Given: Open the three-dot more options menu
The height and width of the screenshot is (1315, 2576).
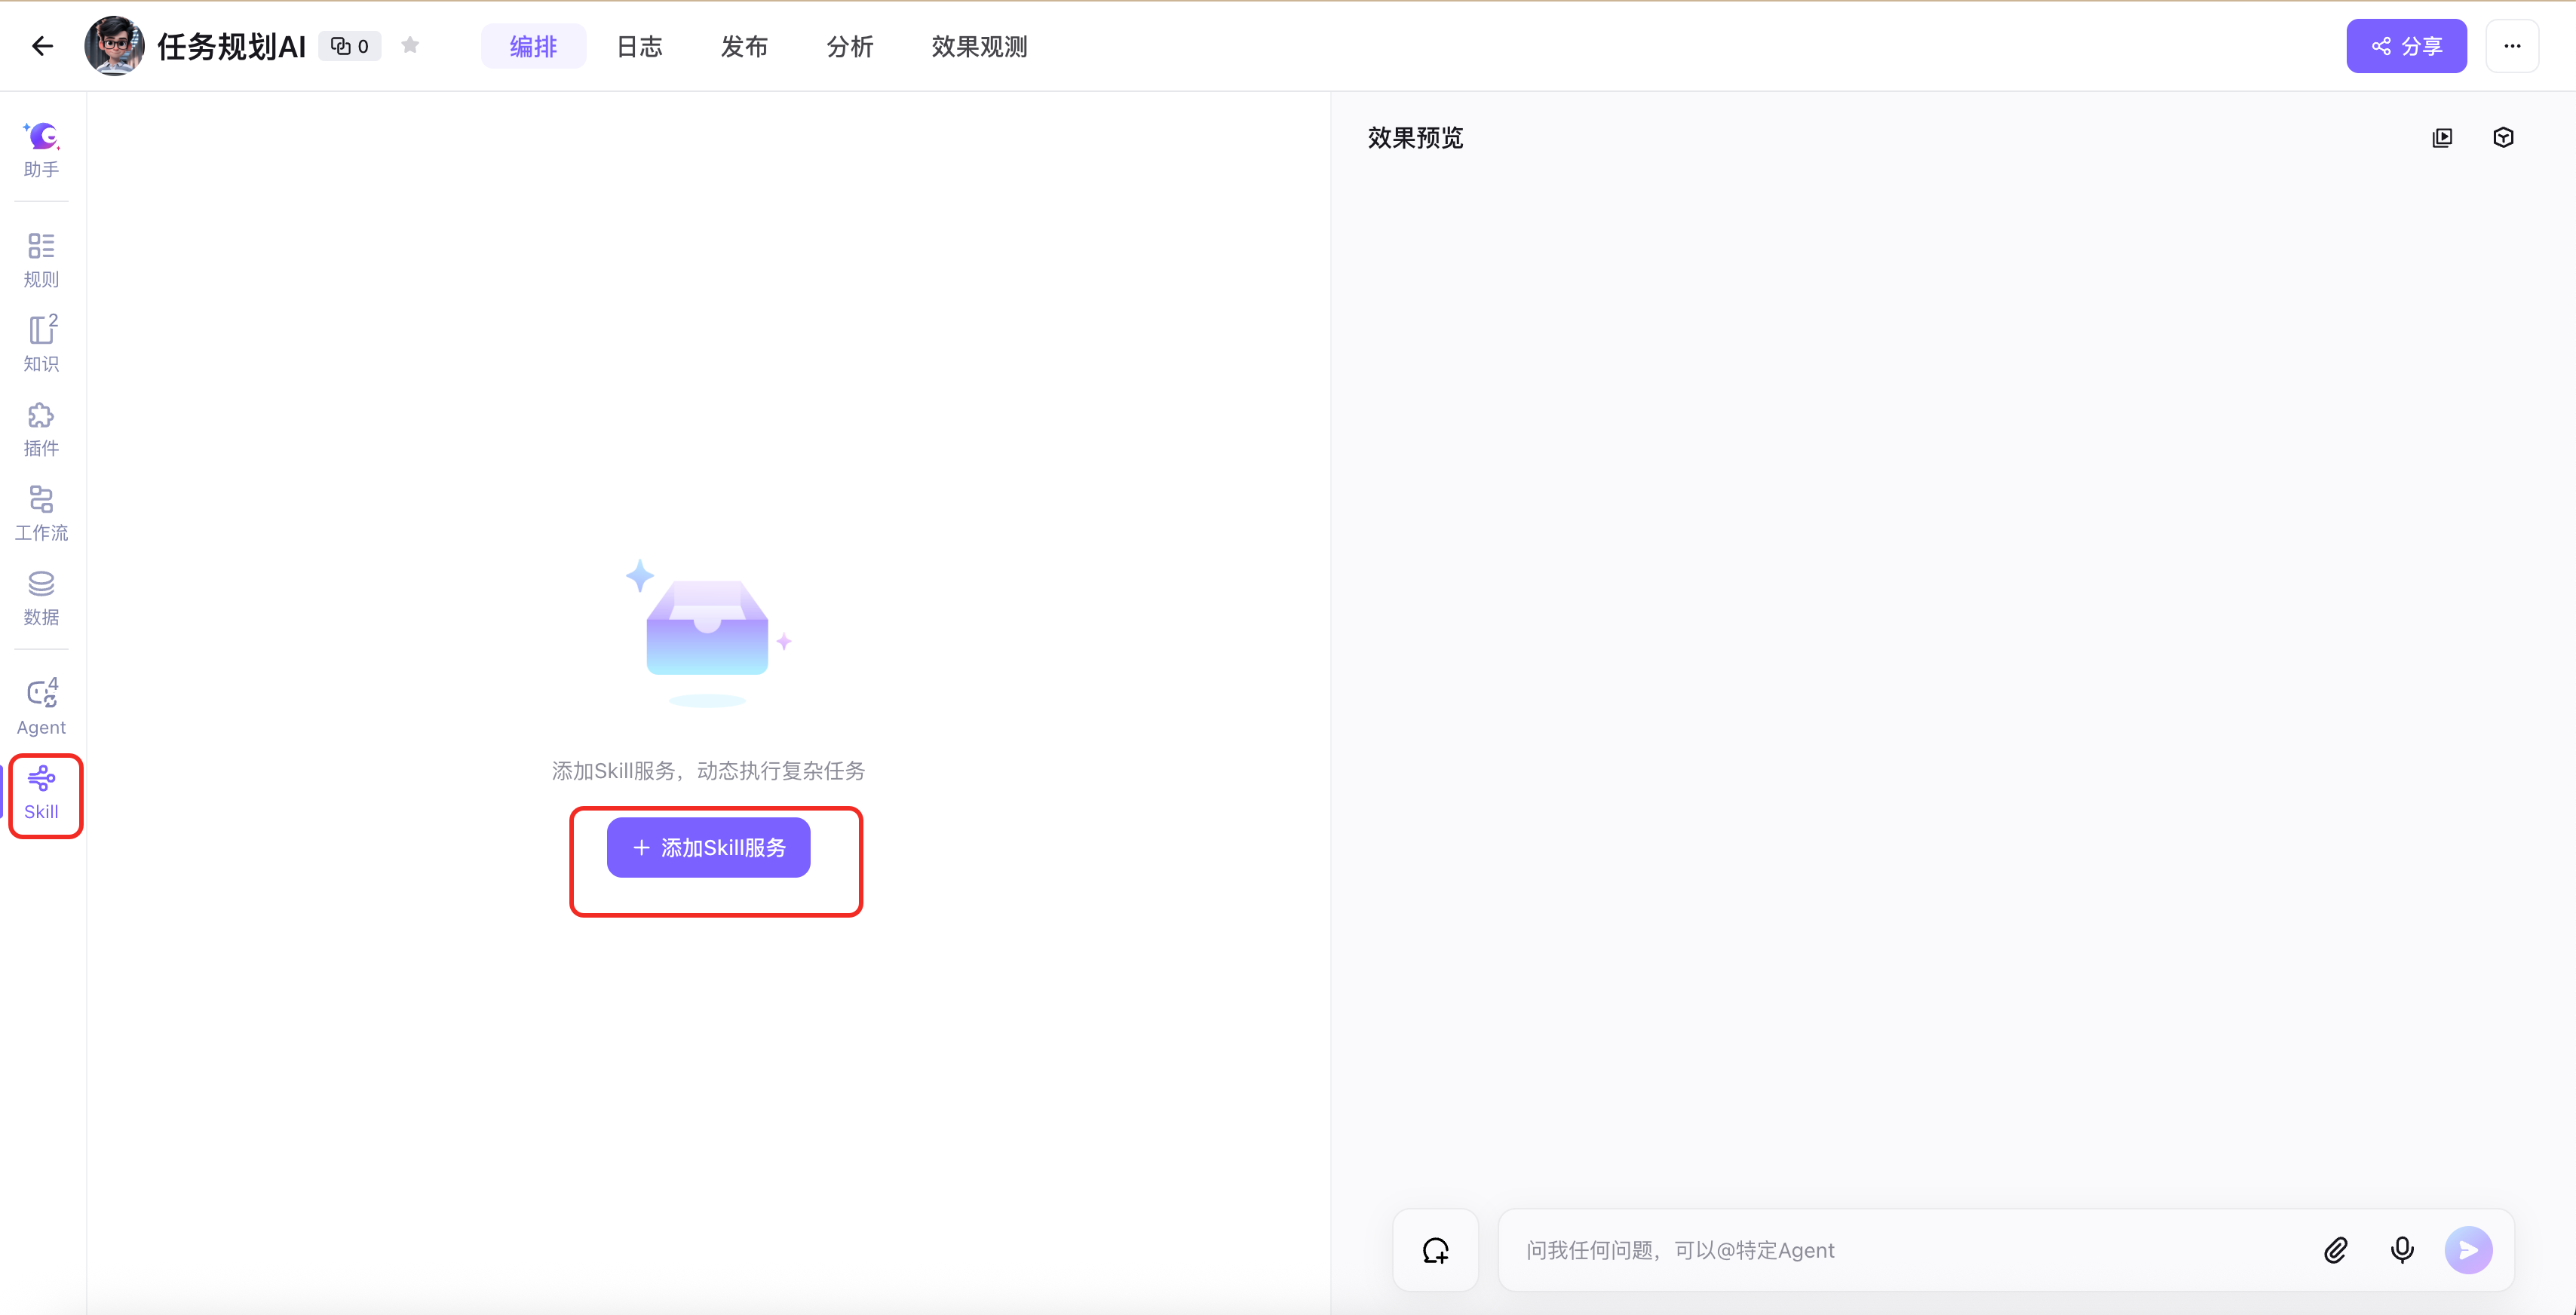Looking at the screenshot, I should point(2512,46).
